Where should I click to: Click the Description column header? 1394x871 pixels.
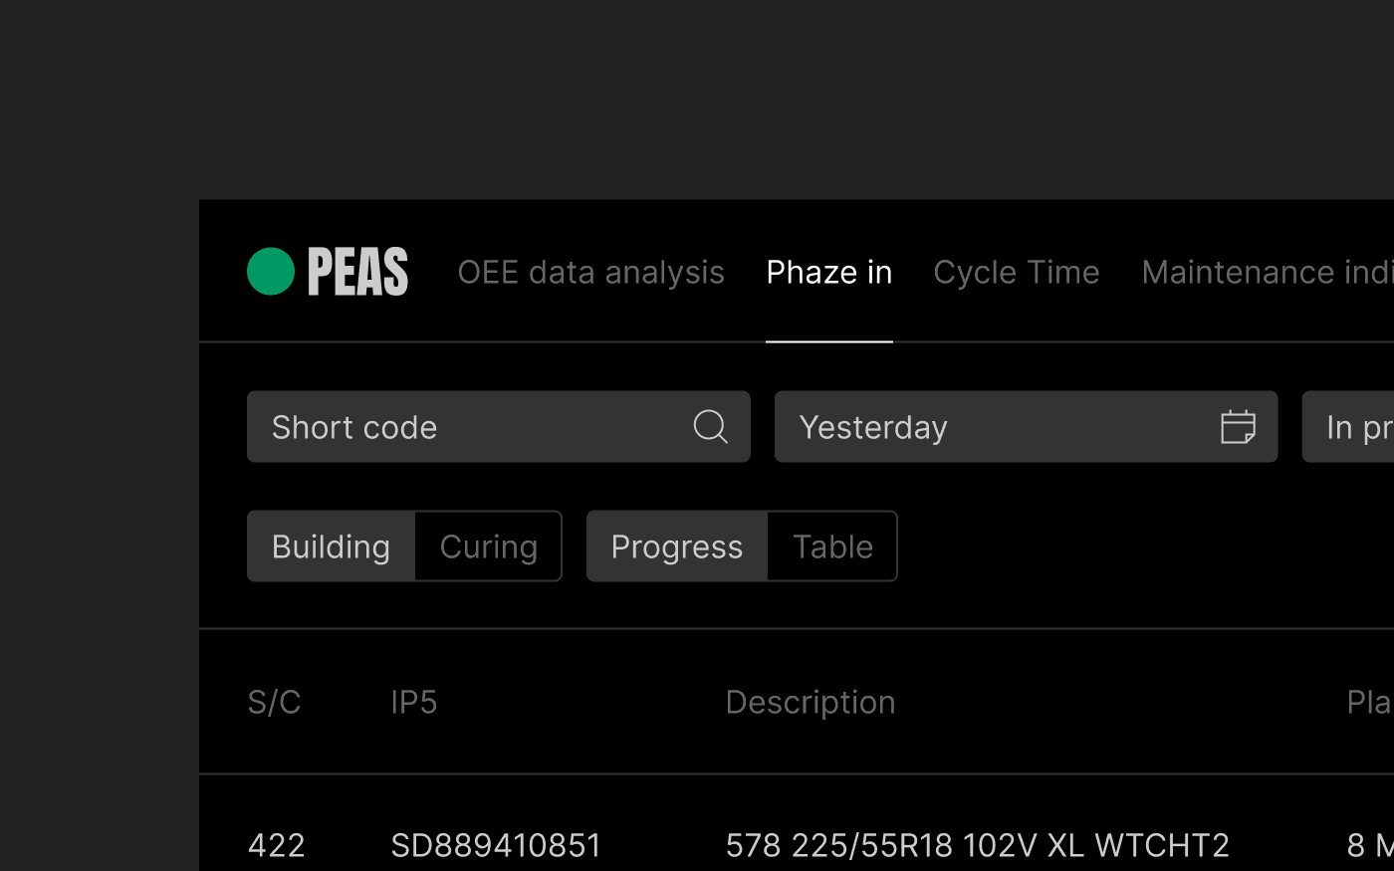pos(811,703)
